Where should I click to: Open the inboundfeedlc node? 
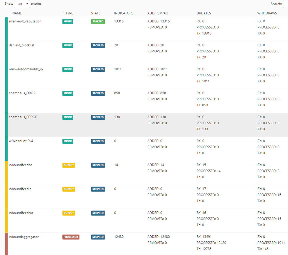click(x=19, y=189)
